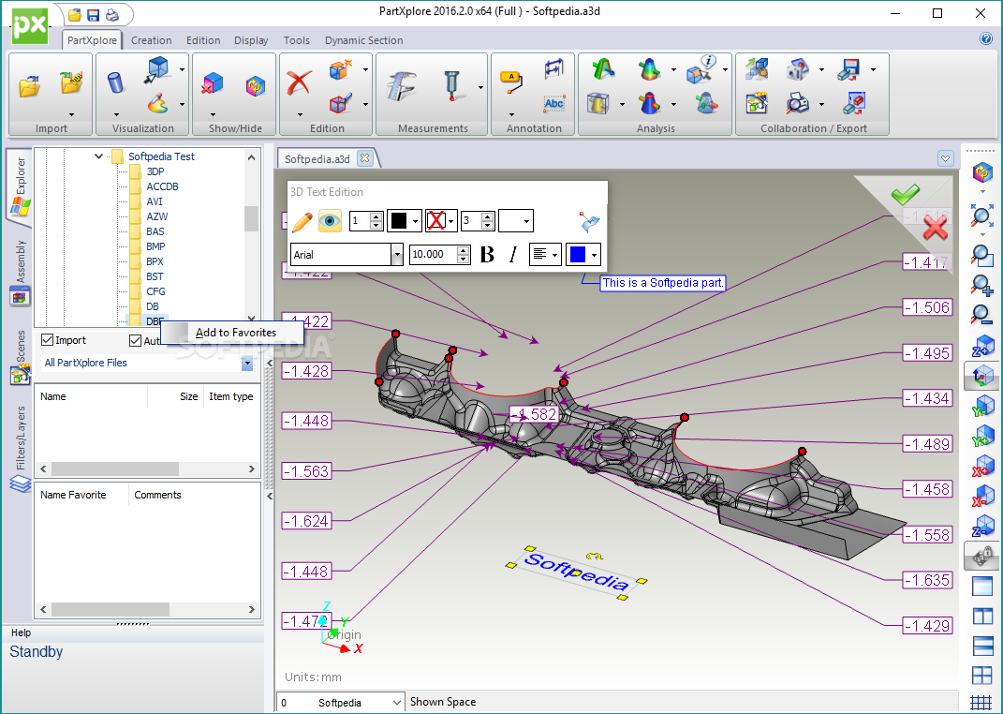Select the caliper measurement tool
Image resolution: width=1003 pixels, height=714 pixels.
[x=401, y=85]
